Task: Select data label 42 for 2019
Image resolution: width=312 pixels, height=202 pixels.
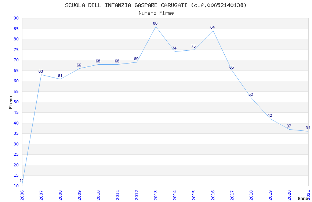Action: [x=270, y=115]
